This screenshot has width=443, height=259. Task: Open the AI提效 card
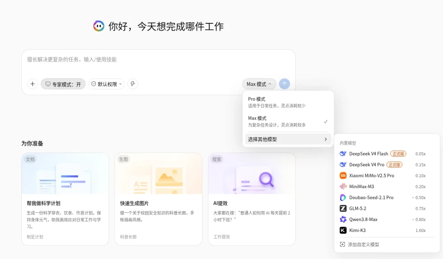252,199
